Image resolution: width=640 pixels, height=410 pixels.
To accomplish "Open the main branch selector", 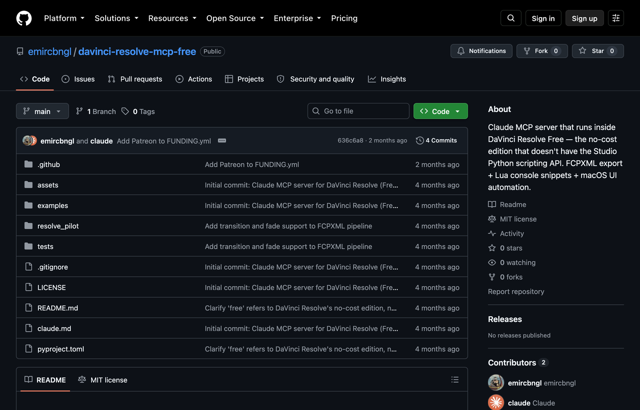I will point(42,111).
